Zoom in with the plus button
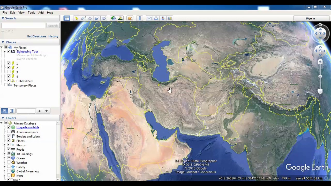Viewport: 331px width, 186px height. click(320, 62)
